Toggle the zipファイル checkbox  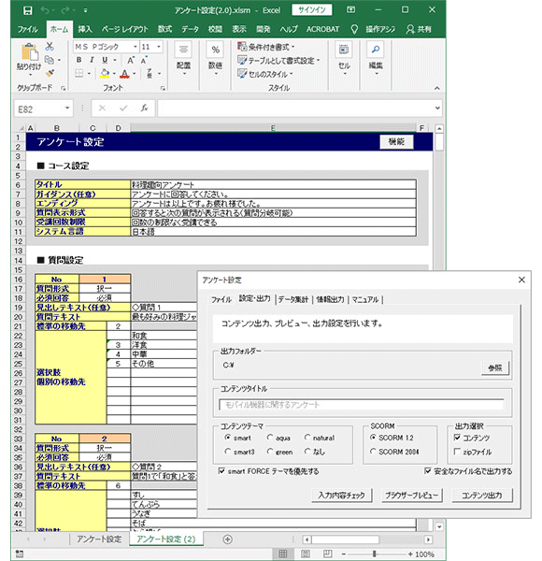pos(457,452)
